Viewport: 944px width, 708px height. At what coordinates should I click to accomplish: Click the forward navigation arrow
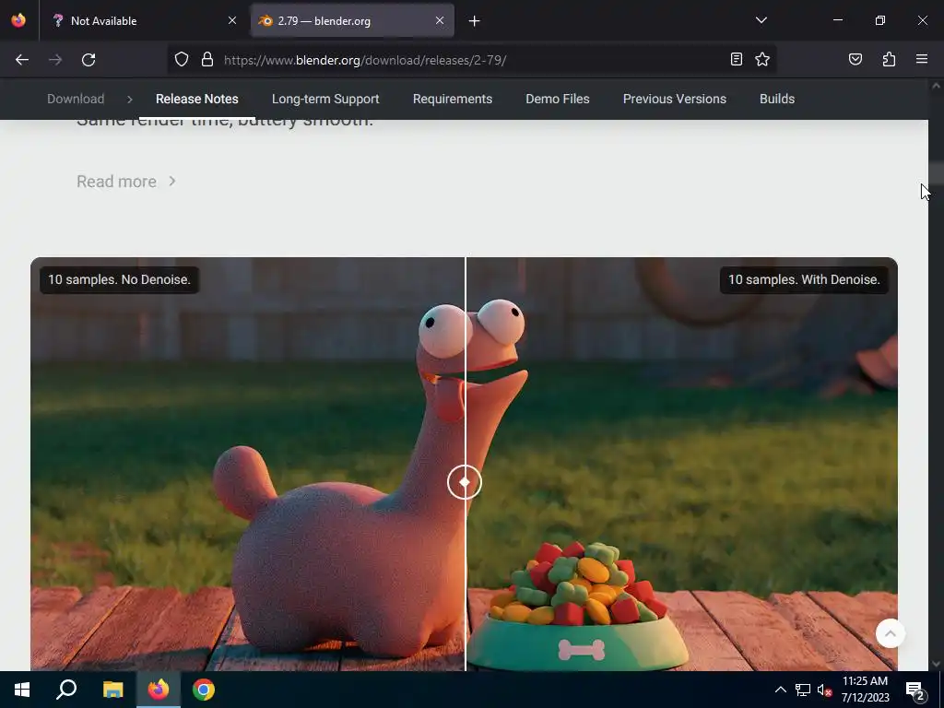click(55, 60)
